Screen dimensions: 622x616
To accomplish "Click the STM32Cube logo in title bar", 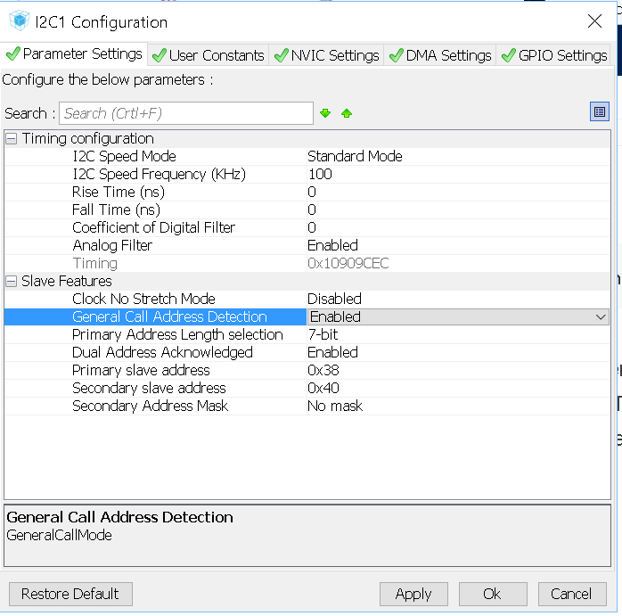I will [x=20, y=21].
